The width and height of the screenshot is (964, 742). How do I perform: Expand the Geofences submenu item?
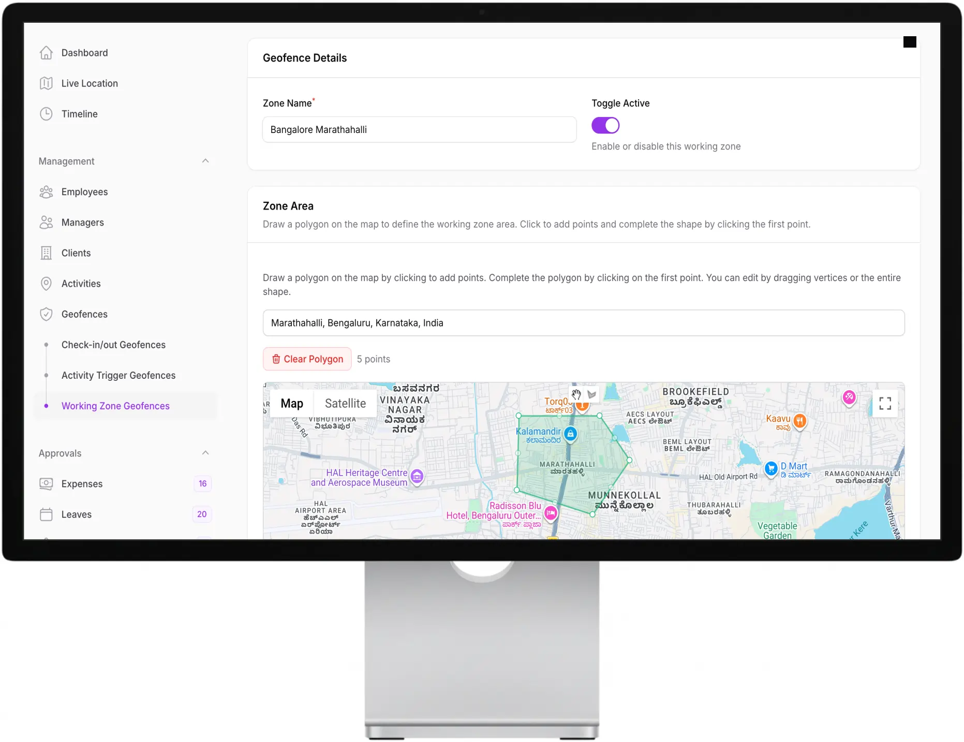pyautogui.click(x=84, y=314)
